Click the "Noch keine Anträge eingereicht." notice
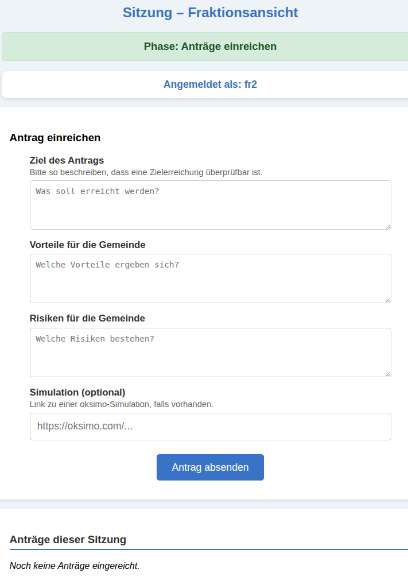Image resolution: width=408 pixels, height=581 pixels. tap(75, 565)
